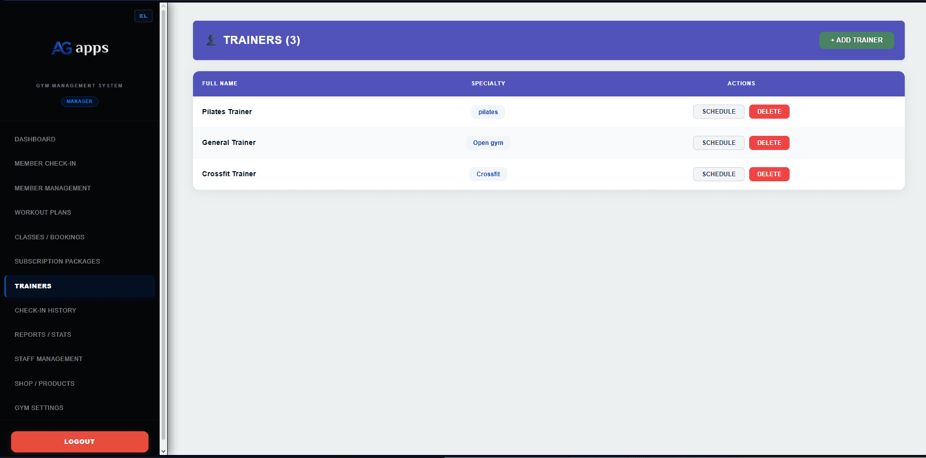This screenshot has height=458, width=926.
Task: Toggle the EL language switch
Action: coord(143,16)
